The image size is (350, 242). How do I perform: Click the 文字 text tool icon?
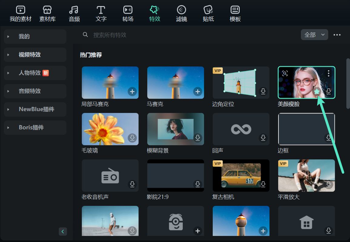[101, 13]
